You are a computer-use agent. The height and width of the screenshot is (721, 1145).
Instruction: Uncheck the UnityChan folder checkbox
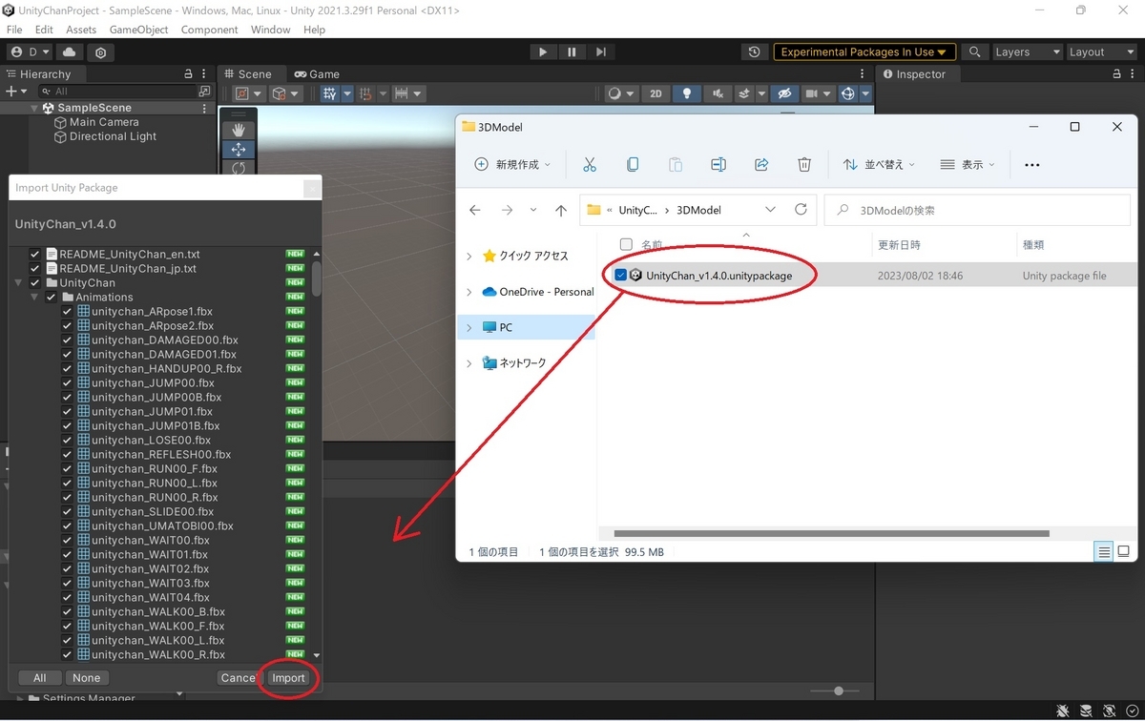(x=35, y=283)
